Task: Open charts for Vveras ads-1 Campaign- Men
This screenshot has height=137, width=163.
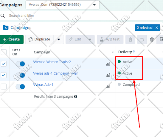Action: [108, 75]
